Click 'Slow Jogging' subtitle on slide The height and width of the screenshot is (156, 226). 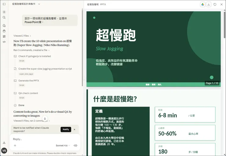coord(109,49)
